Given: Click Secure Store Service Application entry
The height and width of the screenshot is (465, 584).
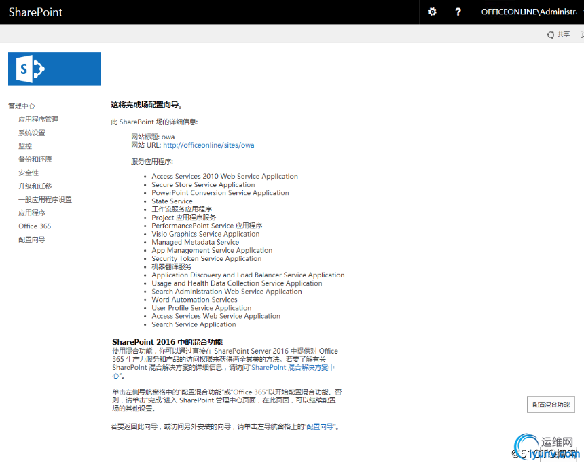Looking at the screenshot, I should [203, 185].
